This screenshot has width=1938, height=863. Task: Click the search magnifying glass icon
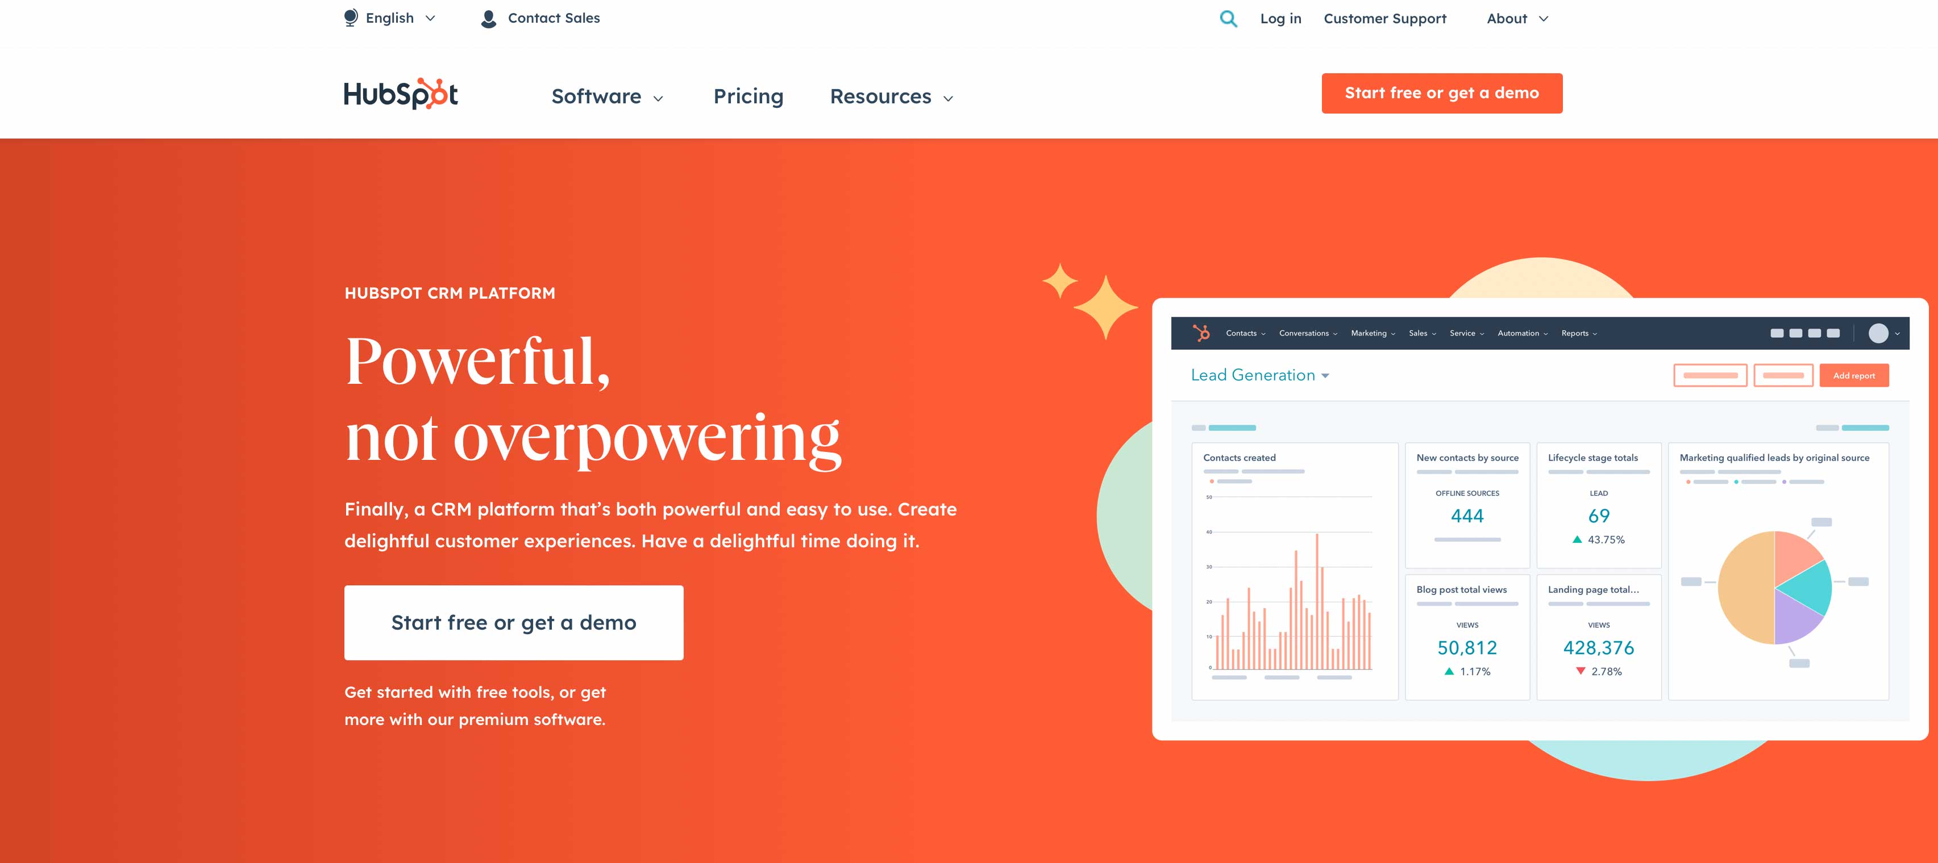click(1226, 17)
